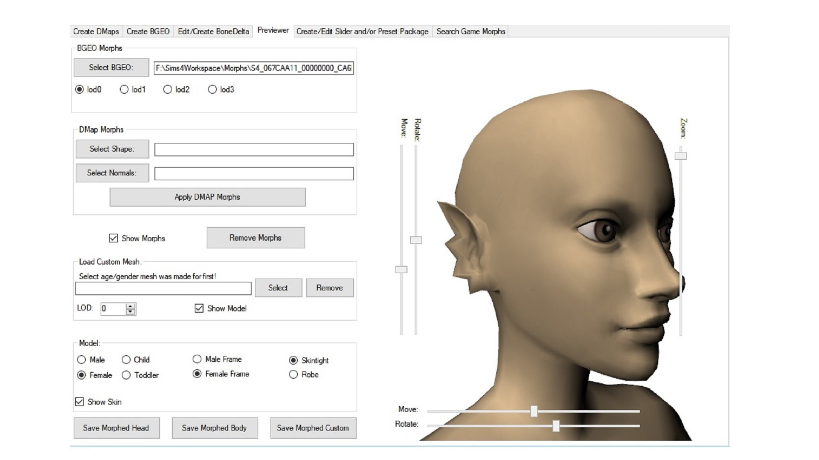
Task: Increment the LOD spinner up arrow
Action: coord(131,306)
